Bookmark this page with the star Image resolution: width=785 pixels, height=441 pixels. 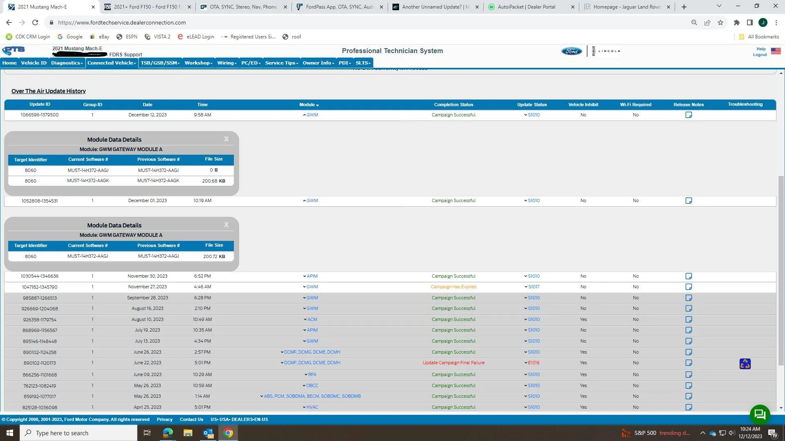click(x=720, y=22)
